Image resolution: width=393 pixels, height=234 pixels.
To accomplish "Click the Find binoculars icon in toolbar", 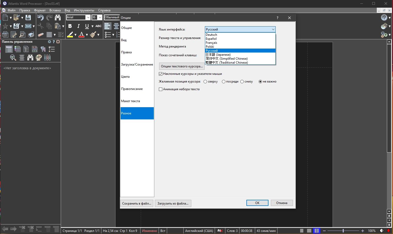I will (58, 18).
